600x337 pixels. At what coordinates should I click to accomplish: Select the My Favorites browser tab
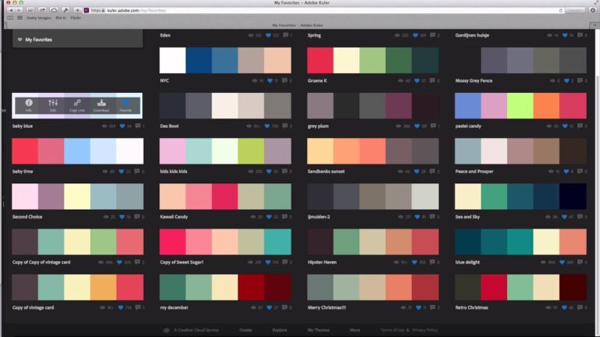298,25
